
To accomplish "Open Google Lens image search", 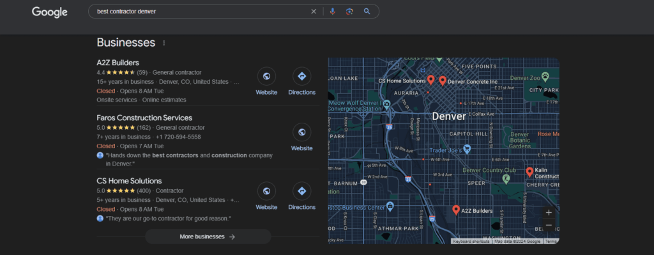I will [x=349, y=12].
